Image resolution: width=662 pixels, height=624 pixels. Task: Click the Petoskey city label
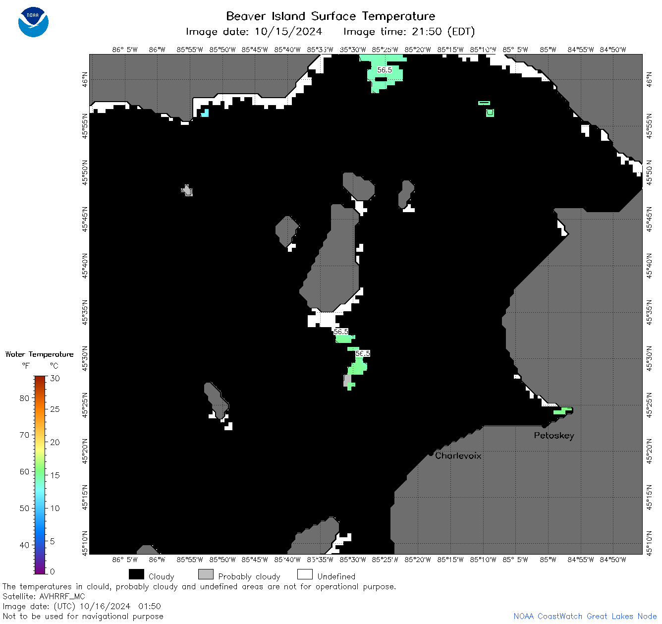[554, 436]
